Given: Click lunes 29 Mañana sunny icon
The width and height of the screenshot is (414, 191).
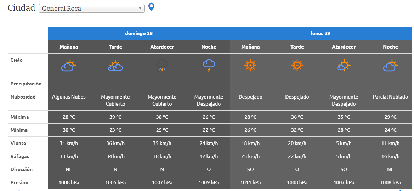Looking at the screenshot, I should (x=250, y=65).
